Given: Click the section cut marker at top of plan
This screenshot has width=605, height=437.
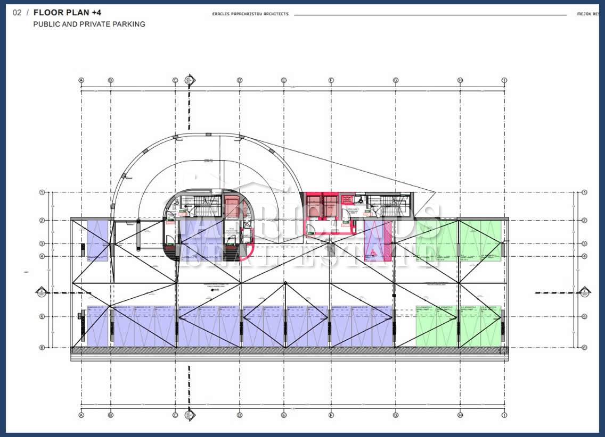Looking at the screenshot, I should [188, 80].
